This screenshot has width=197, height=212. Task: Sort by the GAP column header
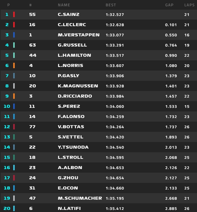pos(169,5)
